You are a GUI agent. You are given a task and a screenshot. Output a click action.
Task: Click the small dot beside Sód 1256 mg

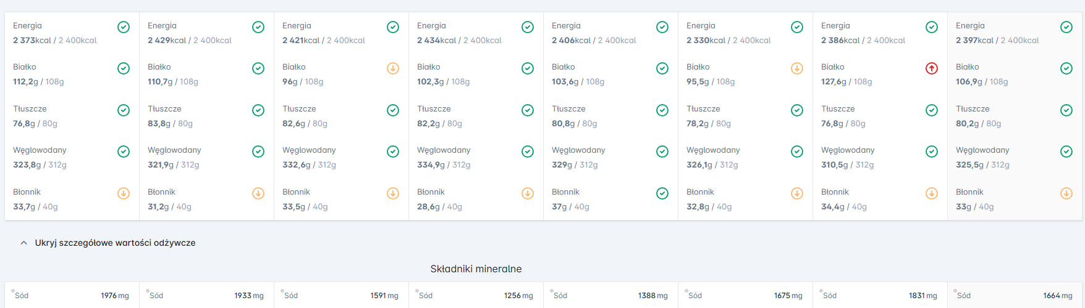pos(417,291)
